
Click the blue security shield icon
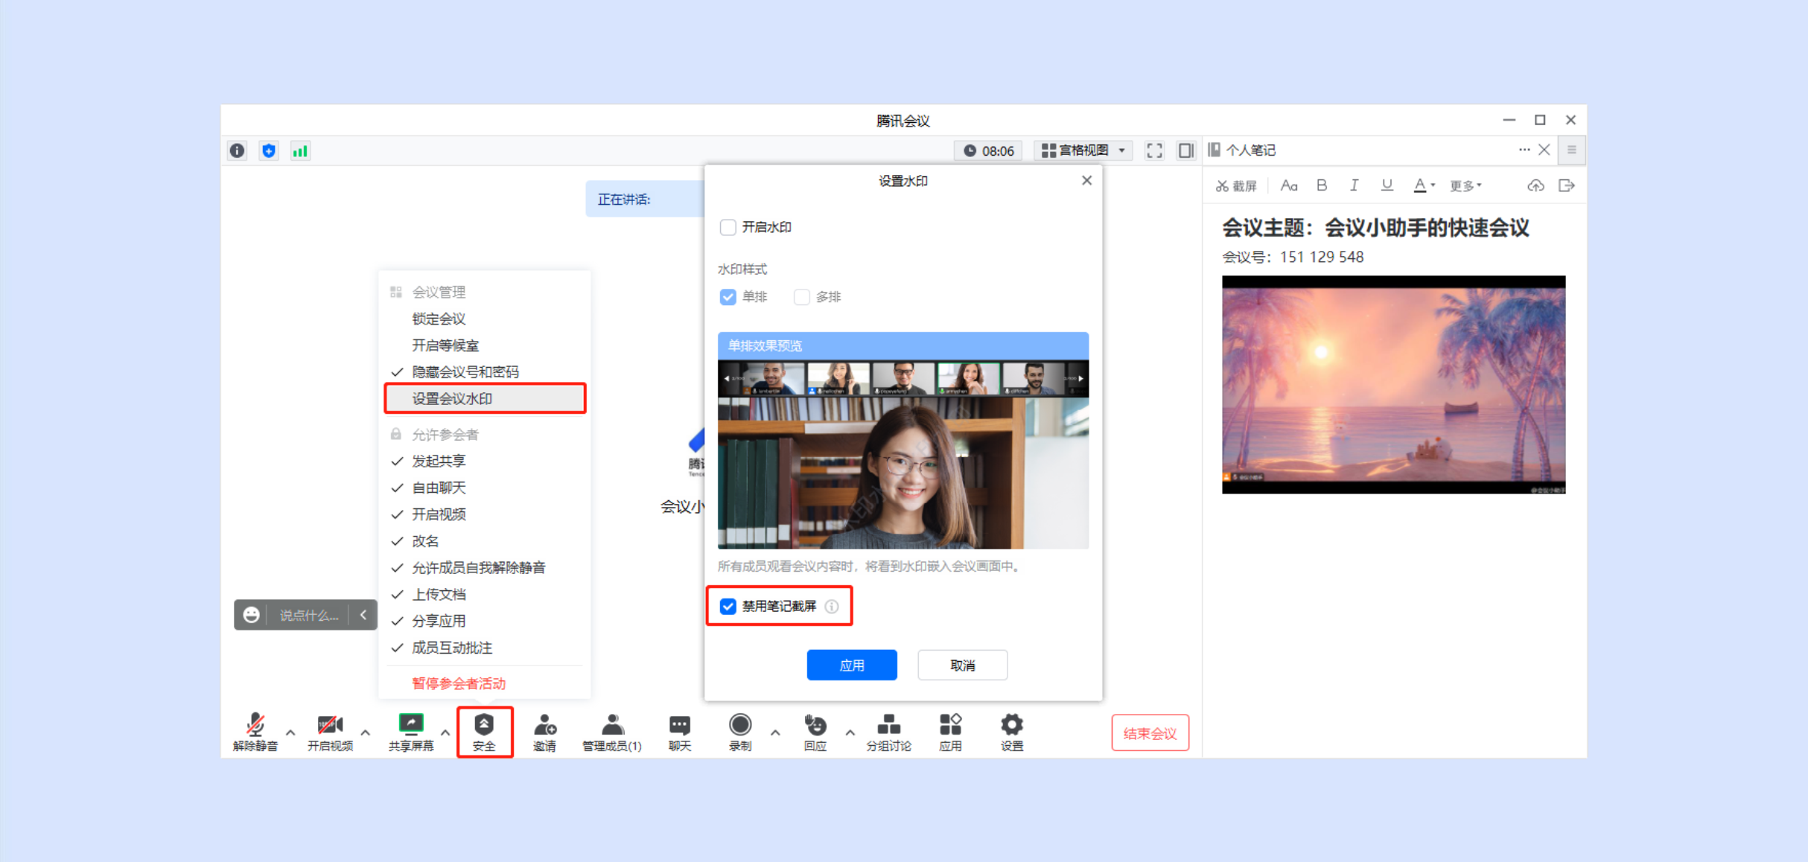pos(269,150)
